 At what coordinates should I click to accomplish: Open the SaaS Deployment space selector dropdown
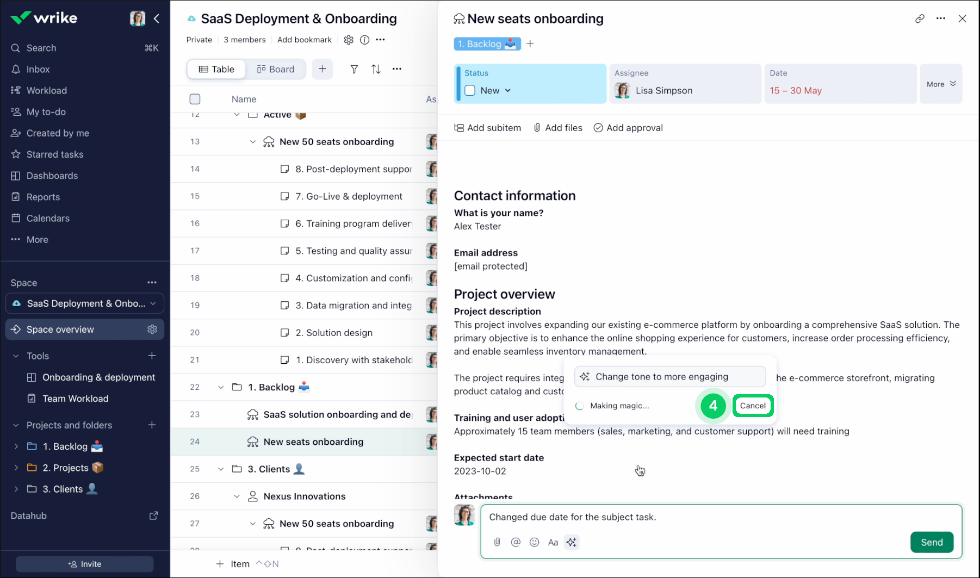click(85, 303)
